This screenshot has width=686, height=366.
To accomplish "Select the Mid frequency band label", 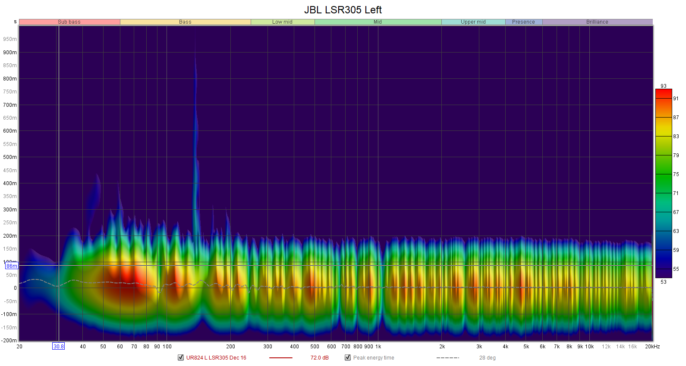I will click(x=378, y=22).
